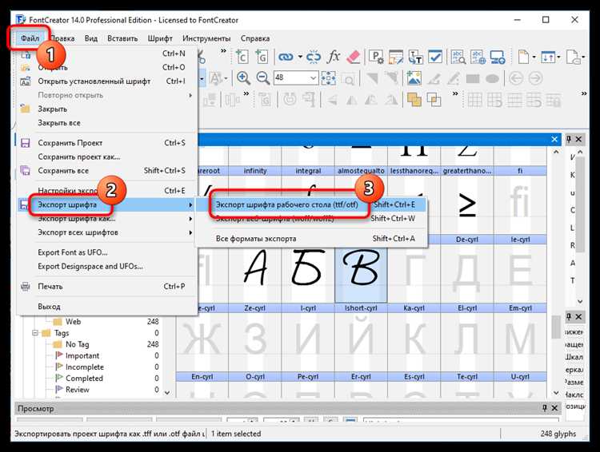
Task: Open the Вид menu
Action: (90, 38)
